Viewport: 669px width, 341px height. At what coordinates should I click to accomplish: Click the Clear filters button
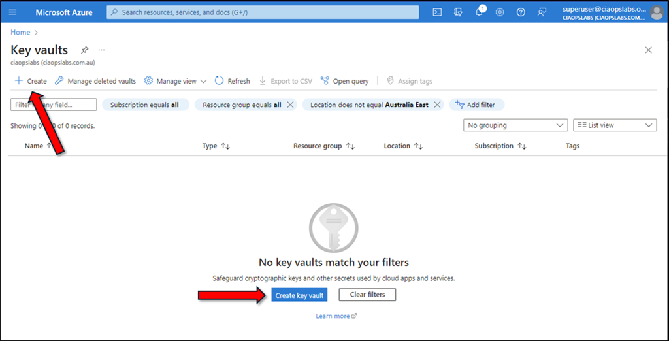pos(367,295)
